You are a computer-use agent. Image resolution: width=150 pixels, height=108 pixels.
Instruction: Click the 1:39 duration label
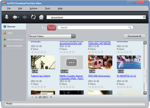(35, 71)
